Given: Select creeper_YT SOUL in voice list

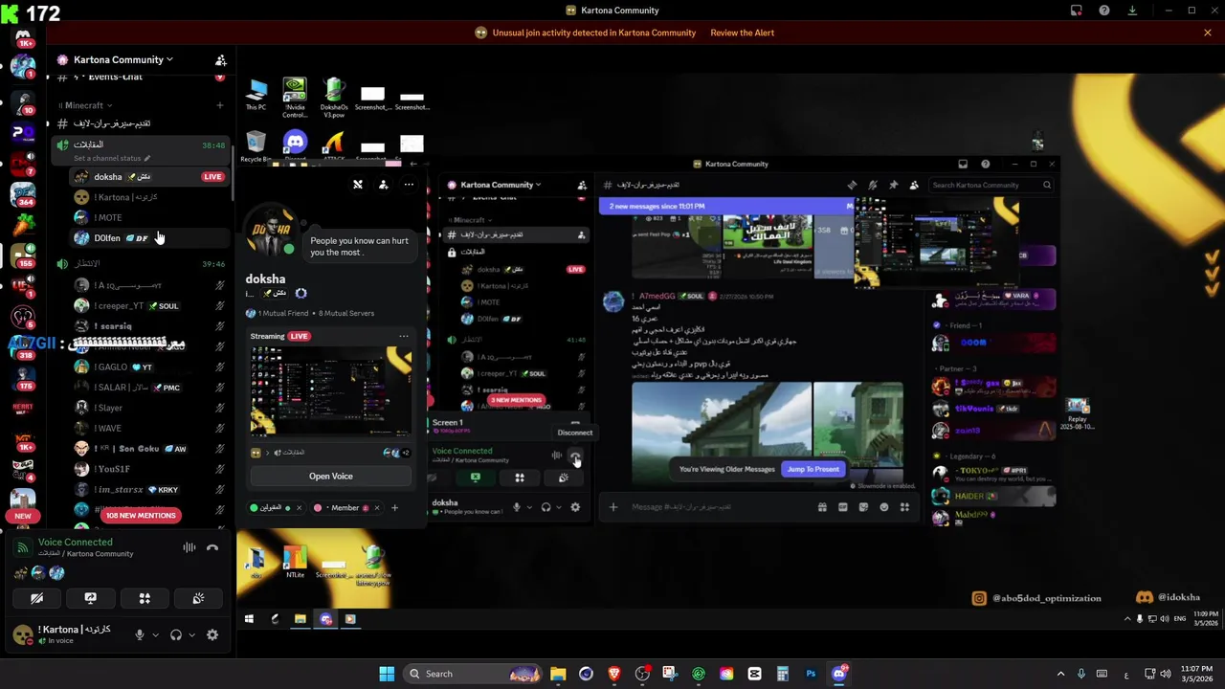Looking at the screenshot, I should pyautogui.click(x=149, y=305).
